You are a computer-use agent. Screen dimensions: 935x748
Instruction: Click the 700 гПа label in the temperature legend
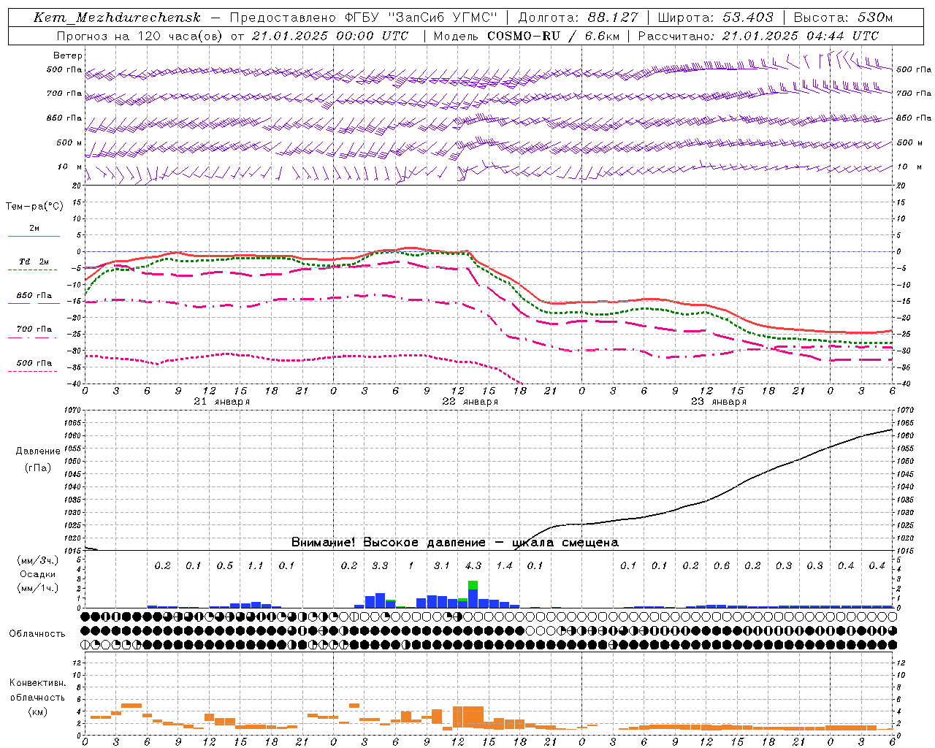pos(34,329)
